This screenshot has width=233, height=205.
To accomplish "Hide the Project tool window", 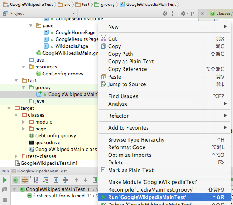I will pos(193,13).
